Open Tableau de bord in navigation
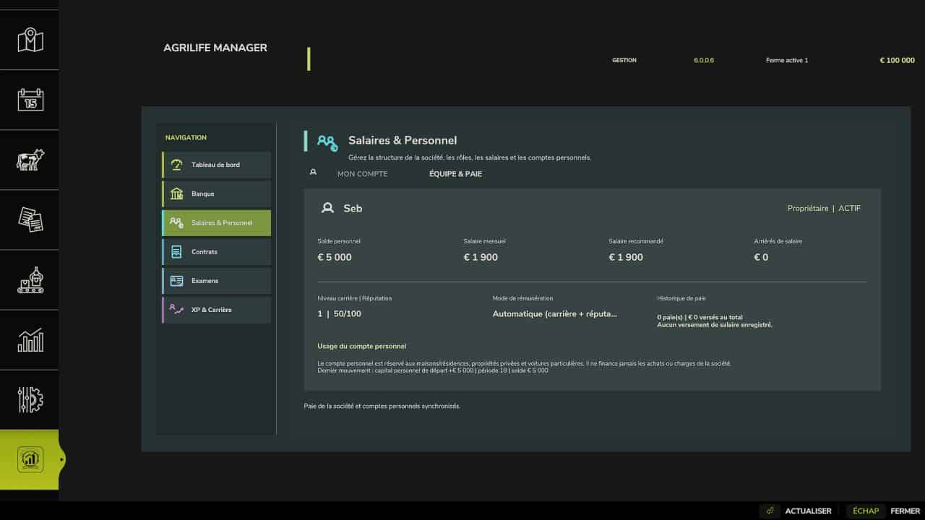 pos(216,165)
